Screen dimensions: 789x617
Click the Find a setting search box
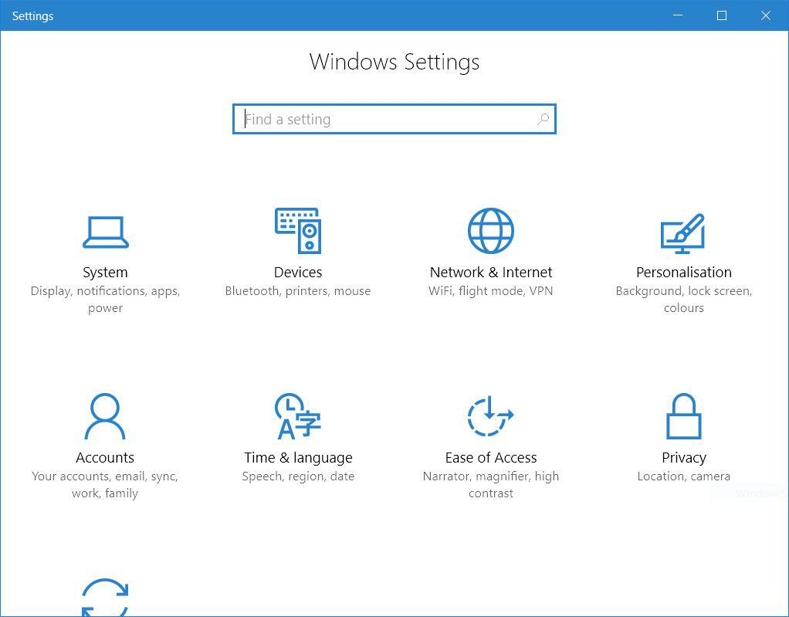[x=394, y=119]
